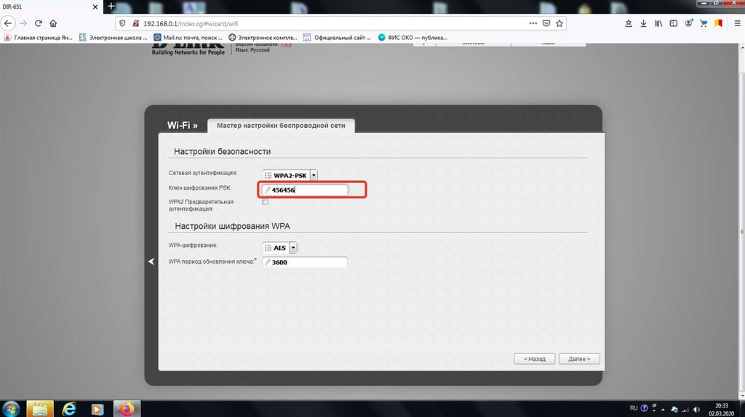
Task: Open the AES encryption dropdown
Action: pos(293,248)
